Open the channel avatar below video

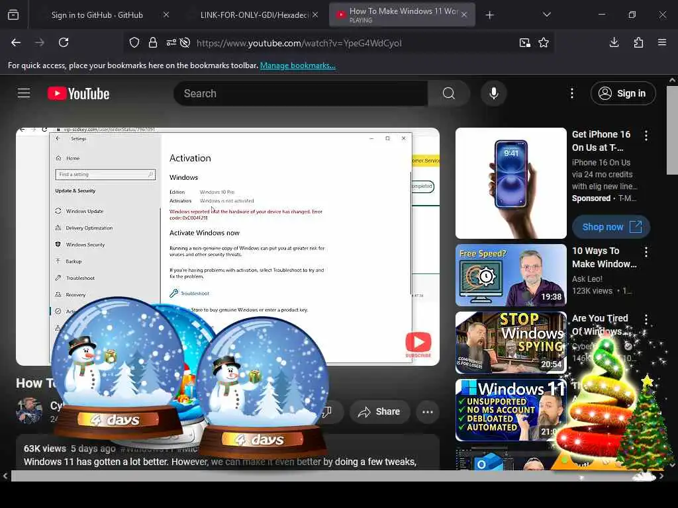coord(29,411)
